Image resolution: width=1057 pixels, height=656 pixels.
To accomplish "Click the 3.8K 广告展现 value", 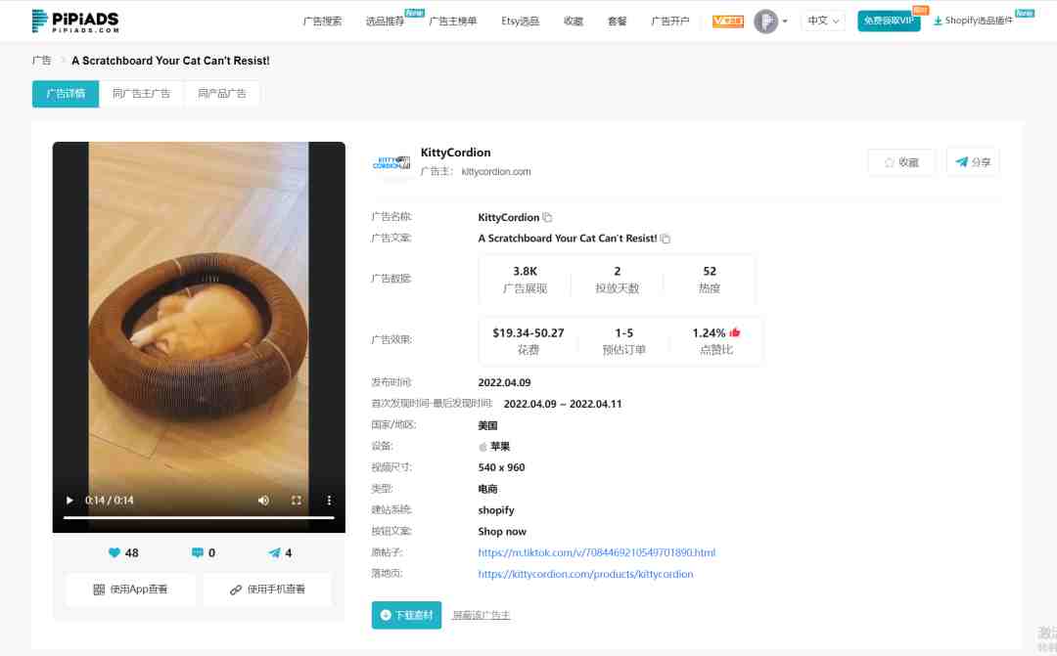I will click(x=526, y=271).
